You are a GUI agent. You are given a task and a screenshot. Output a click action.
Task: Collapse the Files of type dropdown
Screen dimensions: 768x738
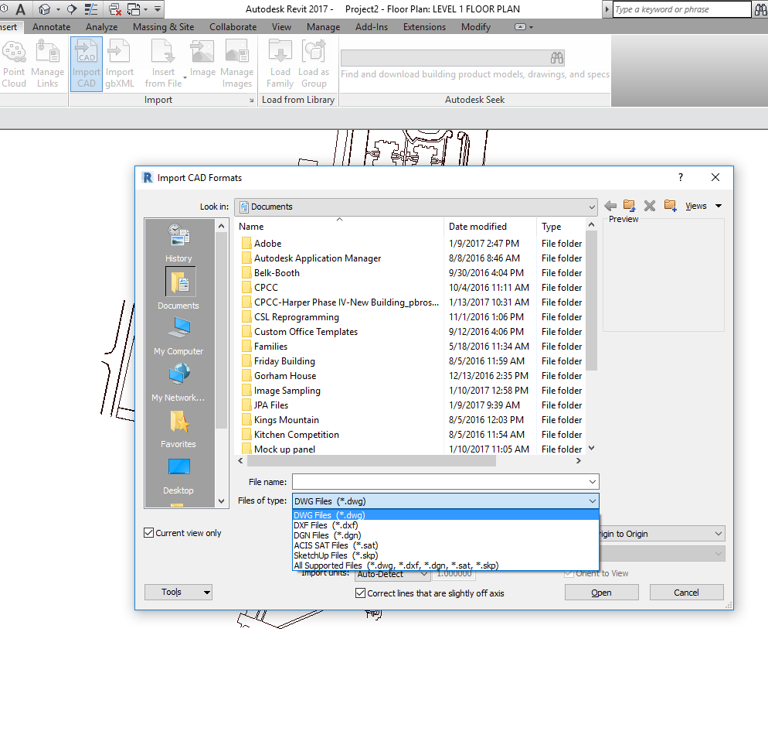coord(592,501)
